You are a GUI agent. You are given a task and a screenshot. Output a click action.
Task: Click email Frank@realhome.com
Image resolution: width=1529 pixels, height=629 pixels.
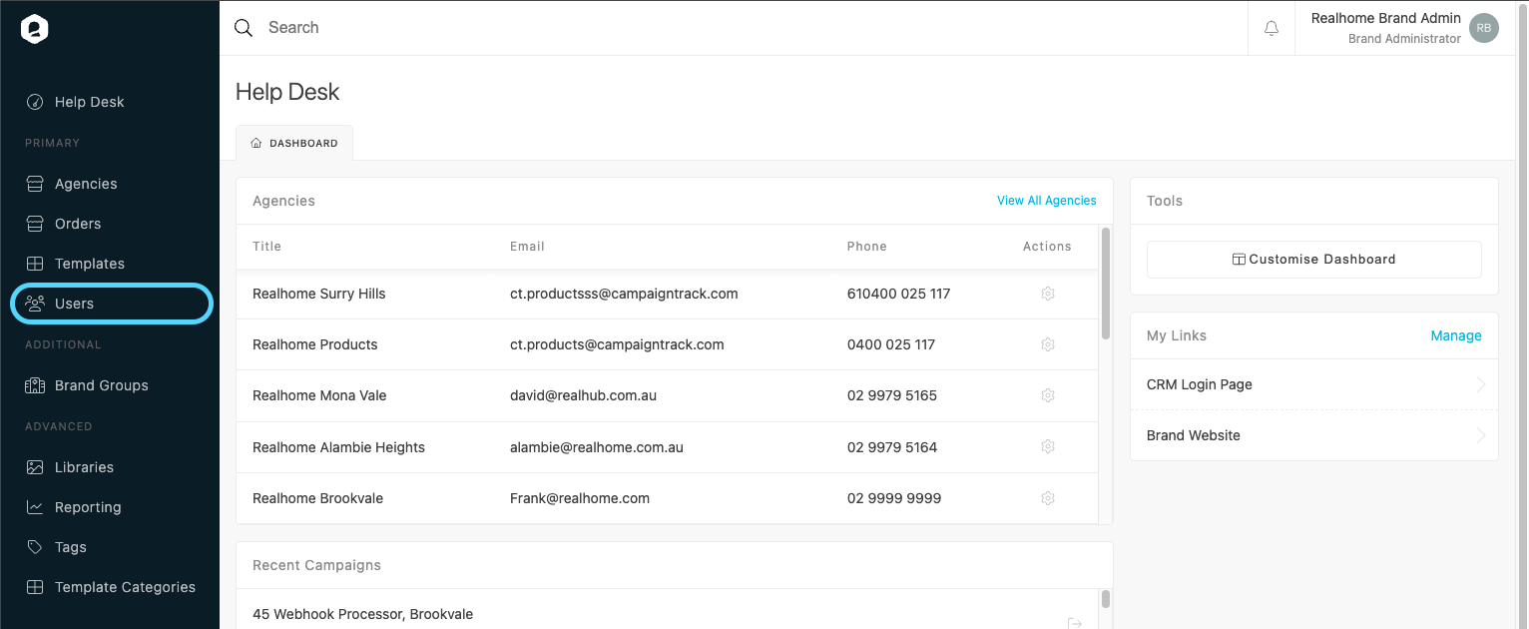coord(580,498)
